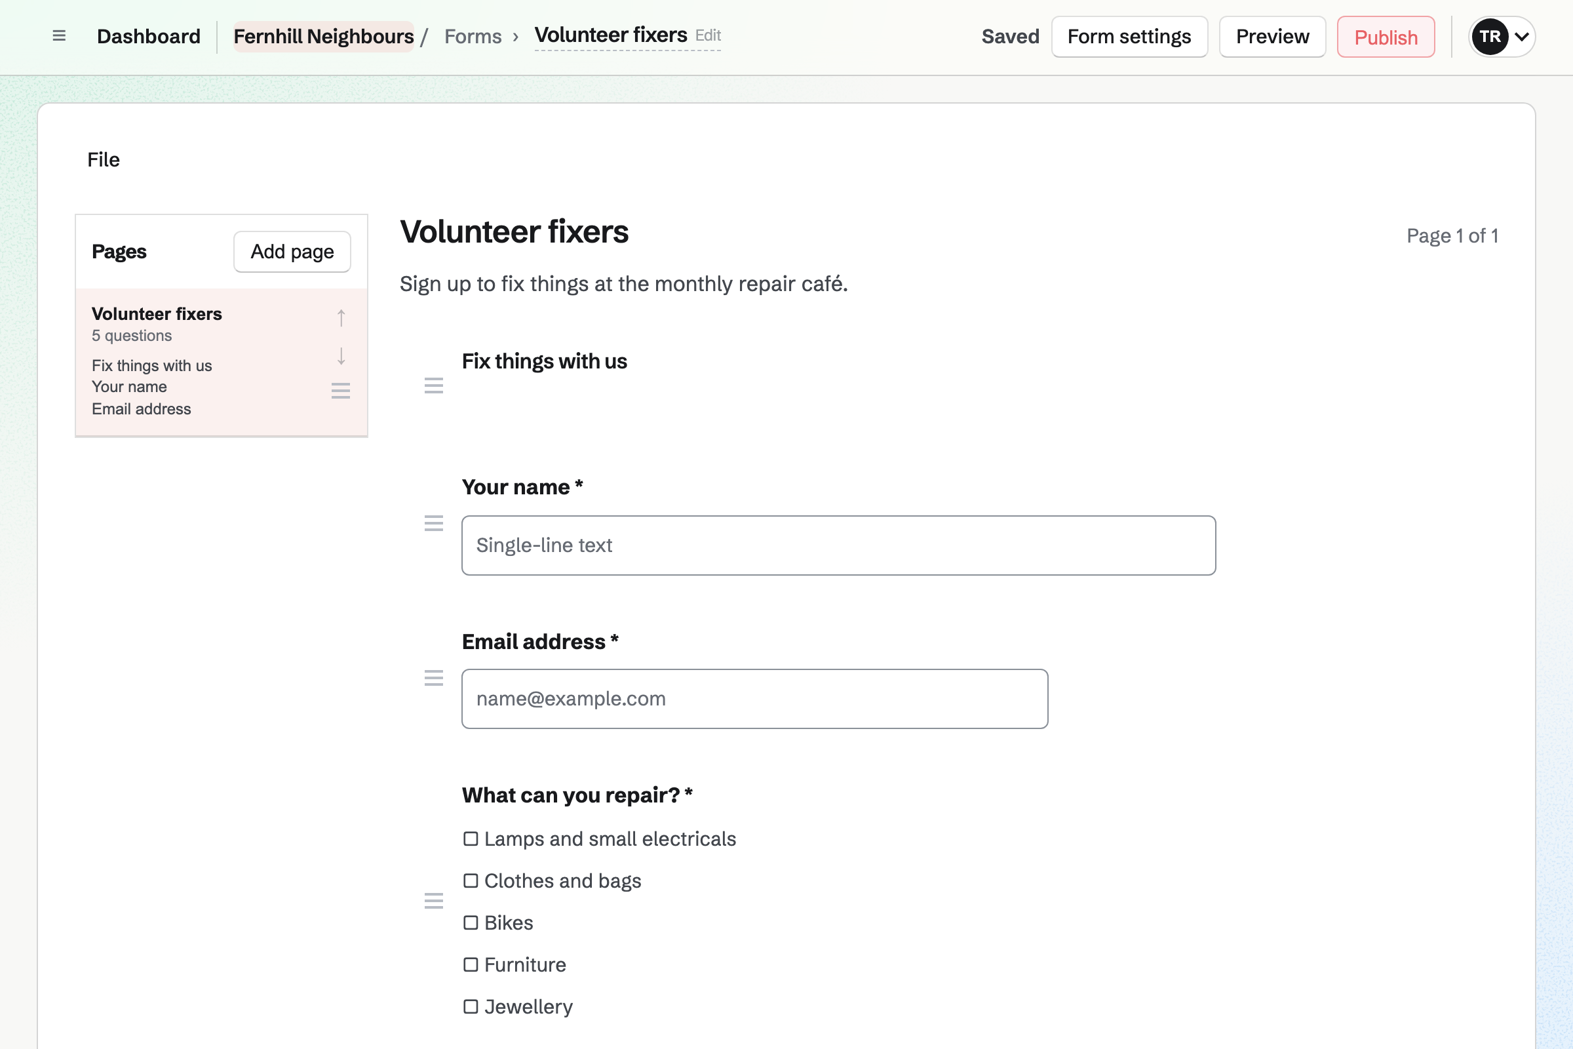Click the form description about repair café
This screenshot has width=1573, height=1049.
[x=623, y=284]
